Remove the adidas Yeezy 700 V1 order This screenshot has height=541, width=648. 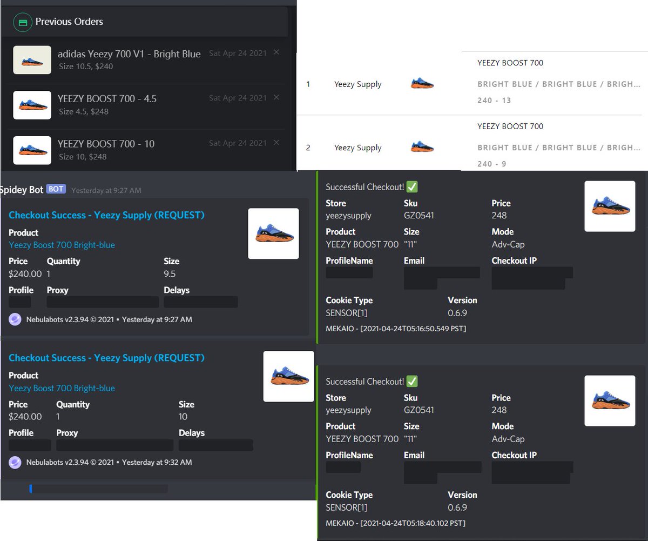[x=276, y=52]
